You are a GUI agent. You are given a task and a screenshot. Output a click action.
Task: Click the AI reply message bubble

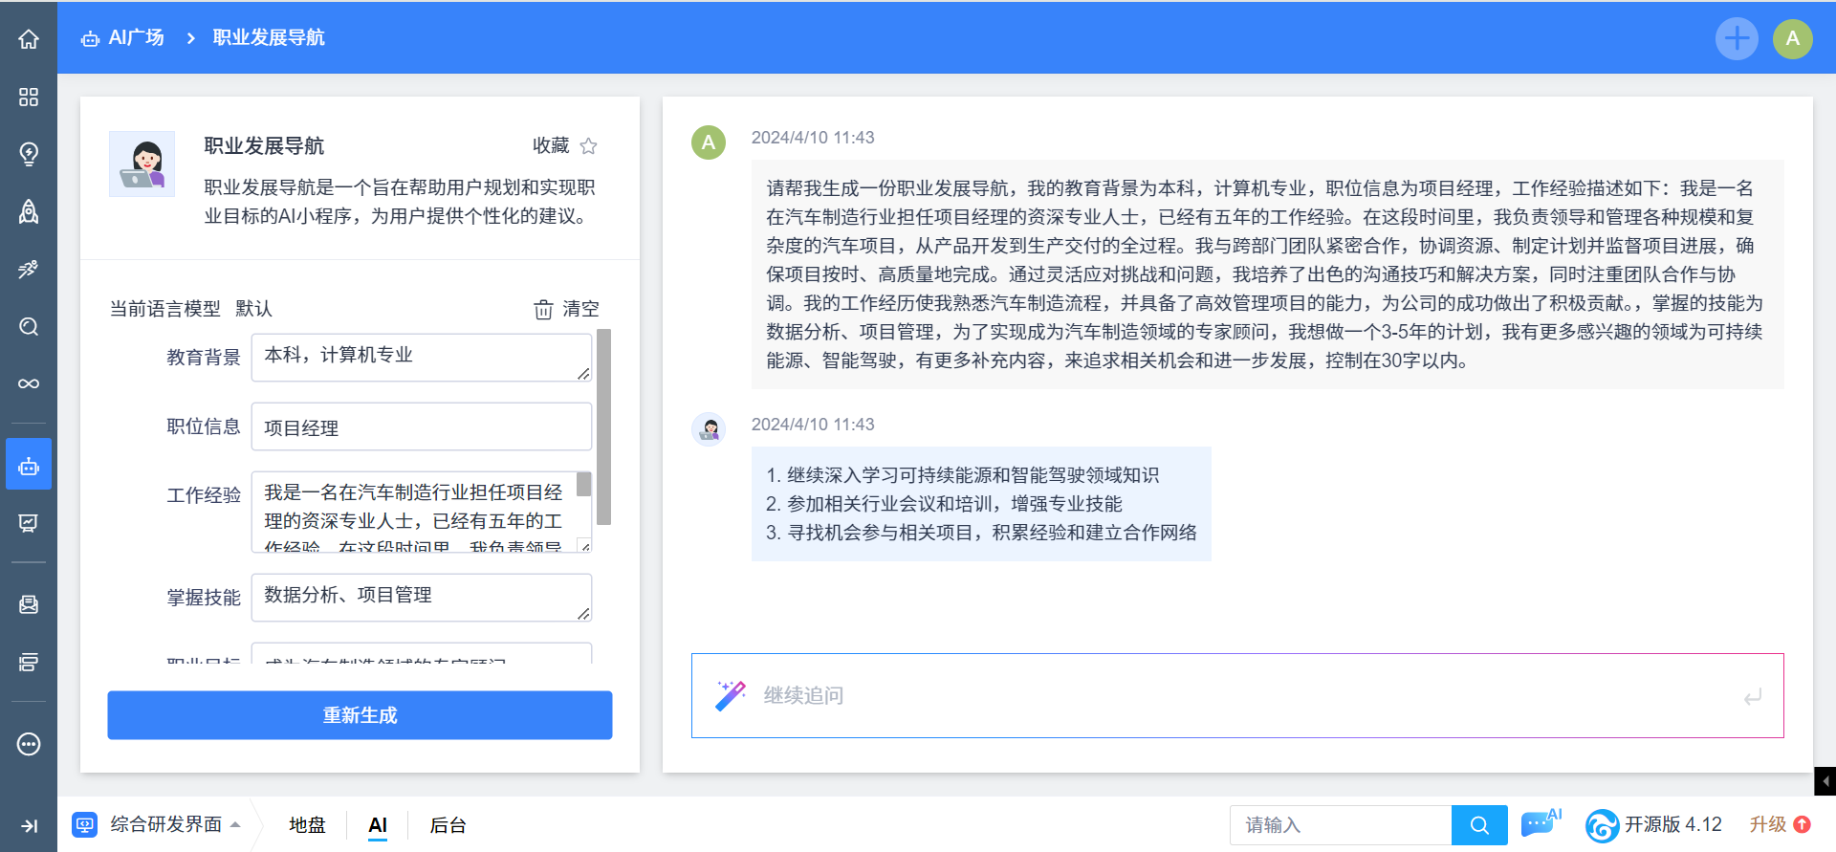click(x=981, y=504)
